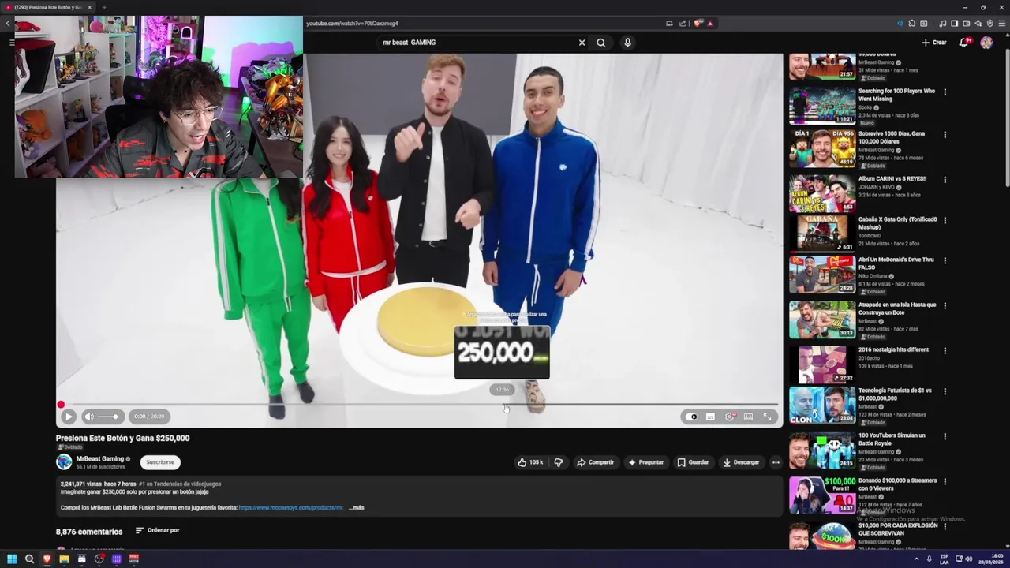
Task: Open the YouTube account avatar menu
Action: [986, 43]
